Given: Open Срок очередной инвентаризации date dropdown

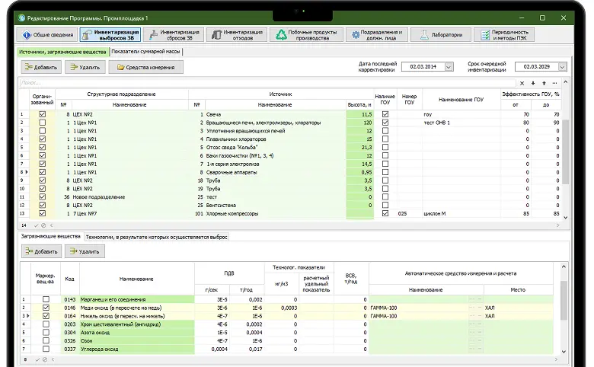Looking at the screenshot, I should [562, 67].
